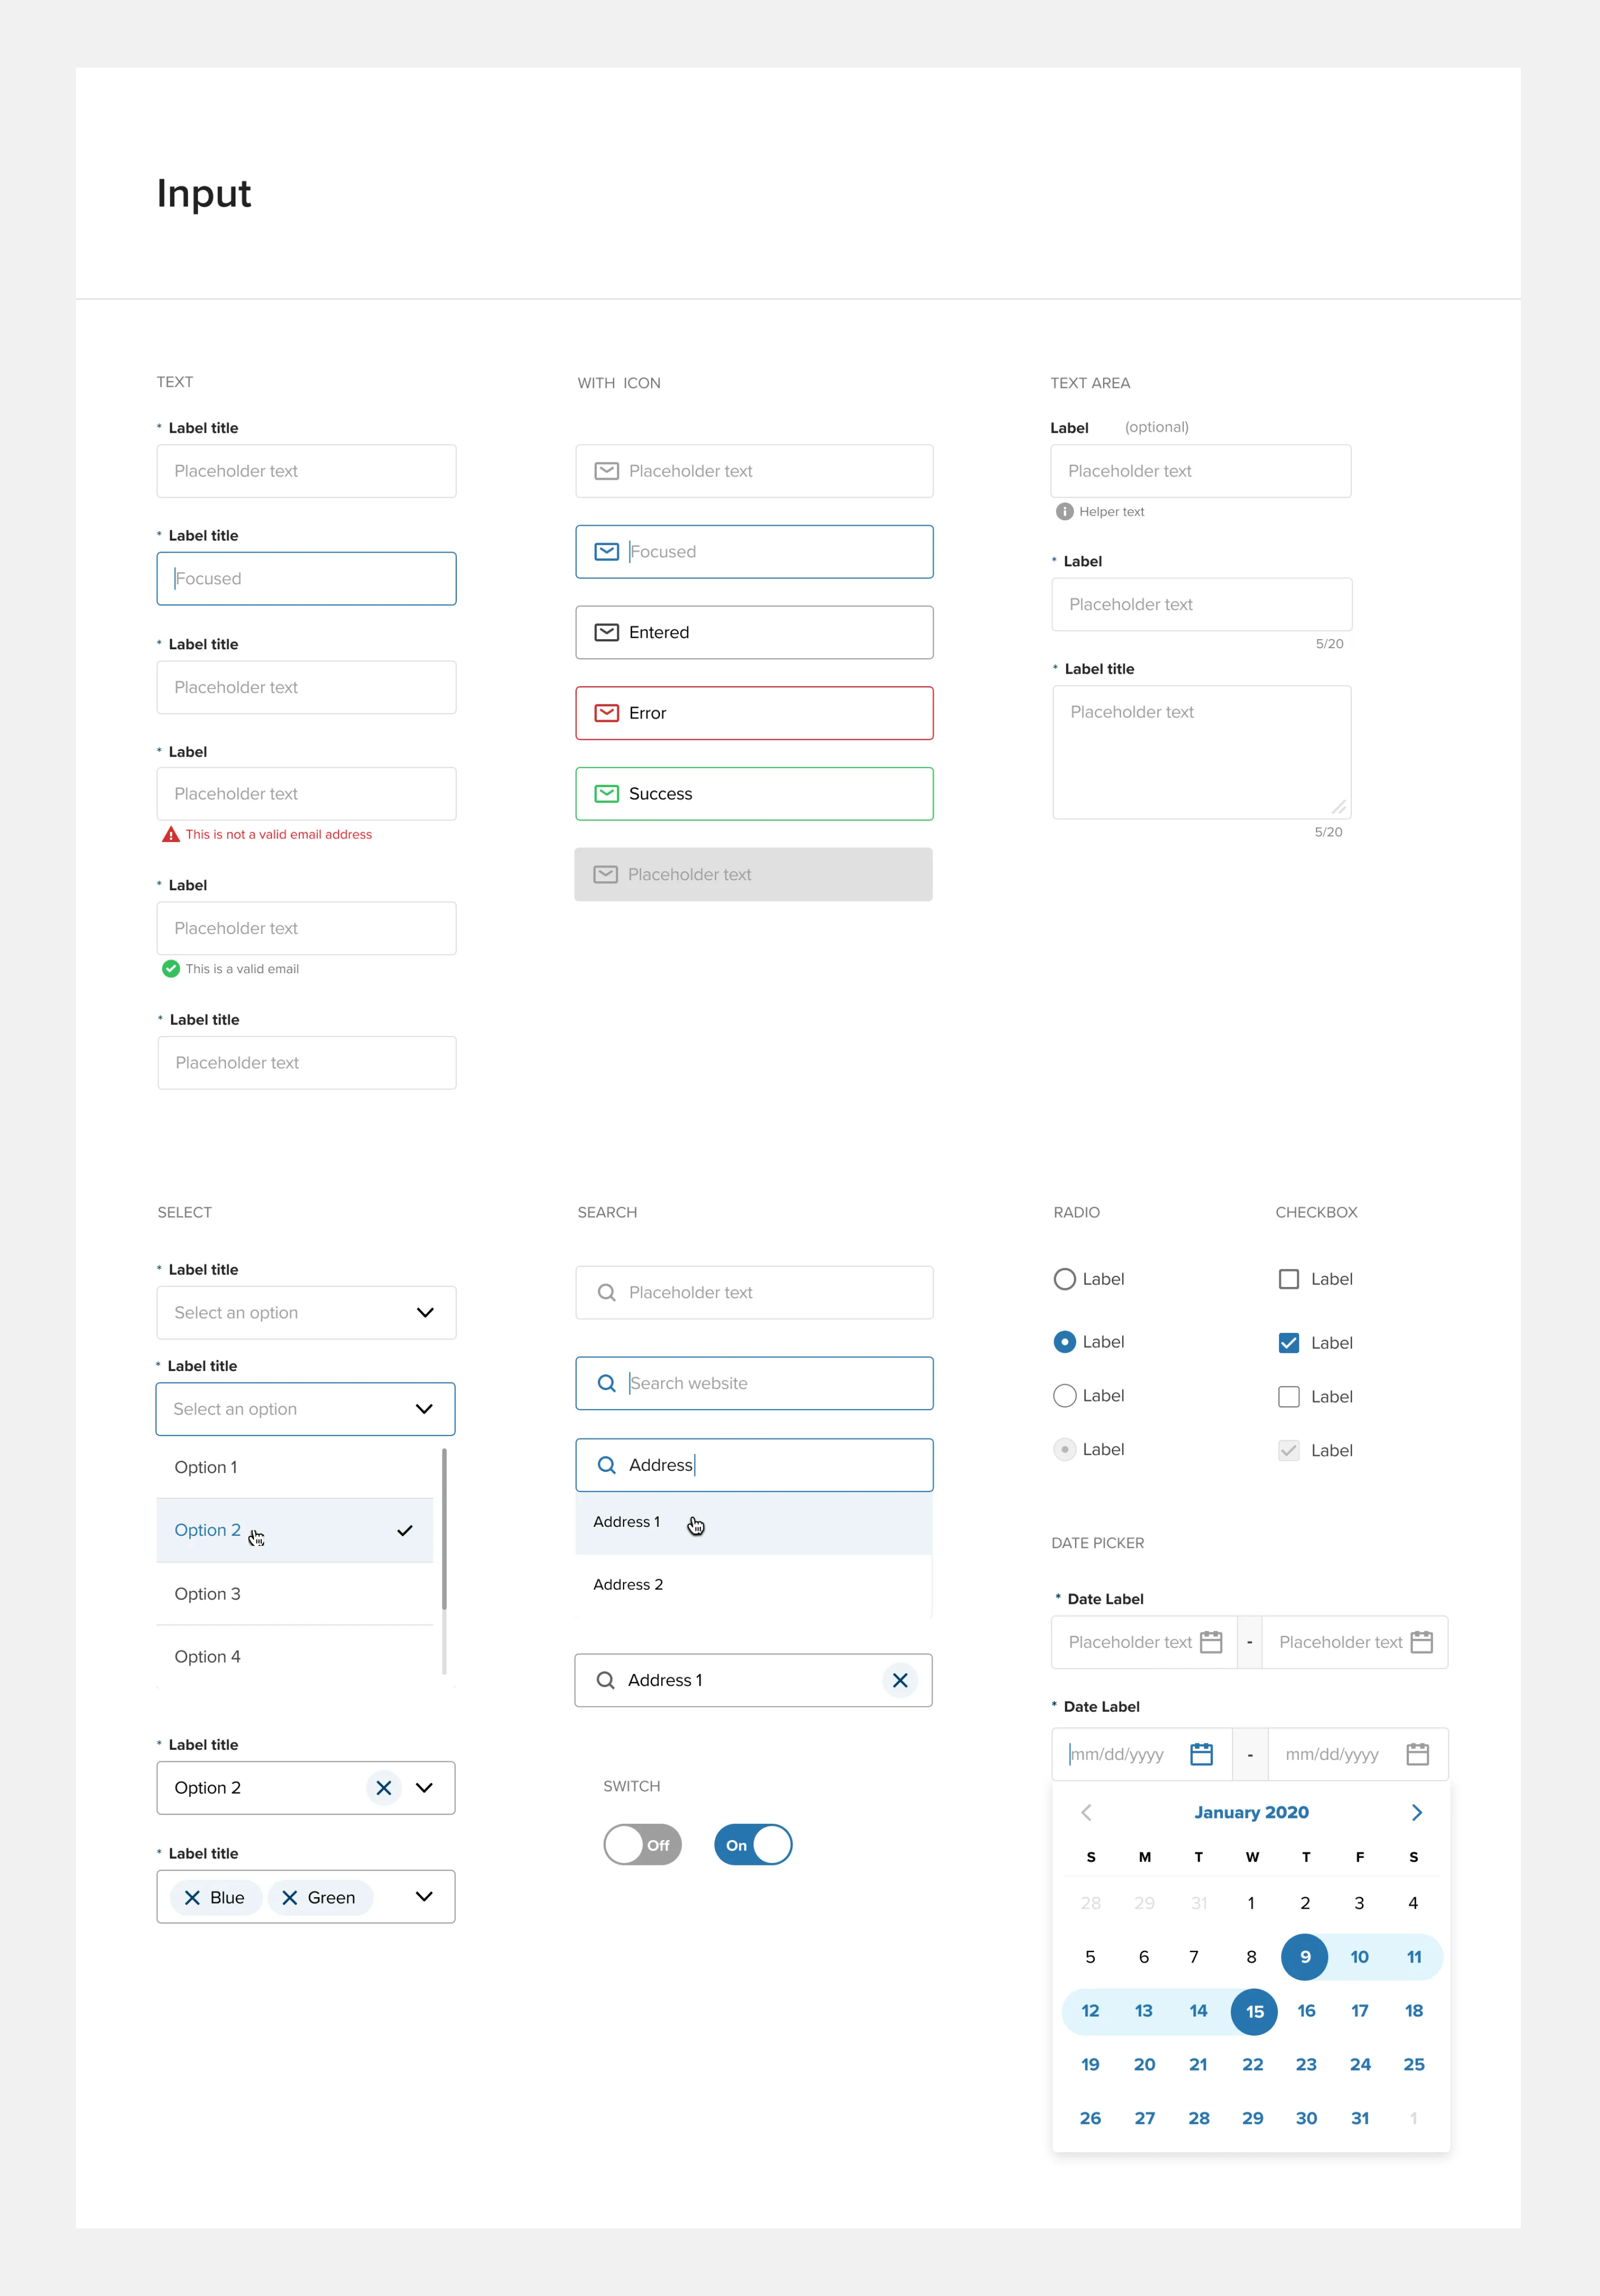Click the green envelope icon in Success field
Image resolution: width=1600 pixels, height=2296 pixels.
click(x=606, y=794)
